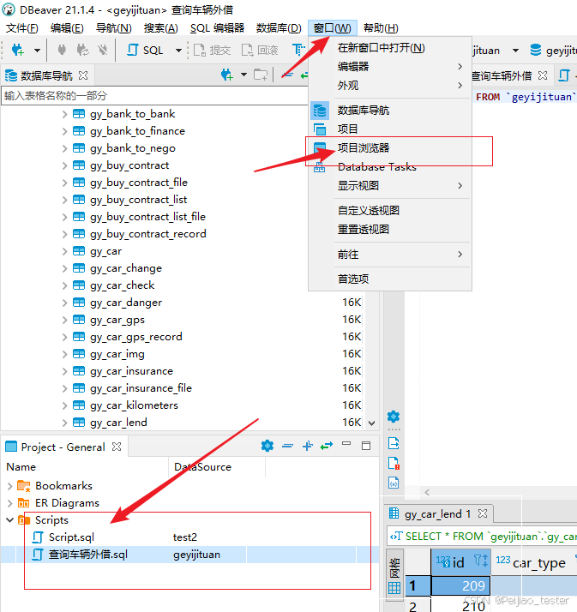Select 项目 in the Window menu
The width and height of the screenshot is (577, 612).
click(x=390, y=129)
